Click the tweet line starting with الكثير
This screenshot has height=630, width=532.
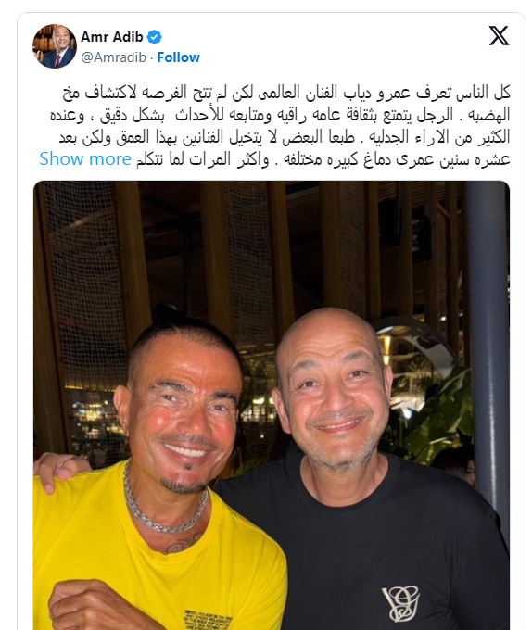pos(285,137)
